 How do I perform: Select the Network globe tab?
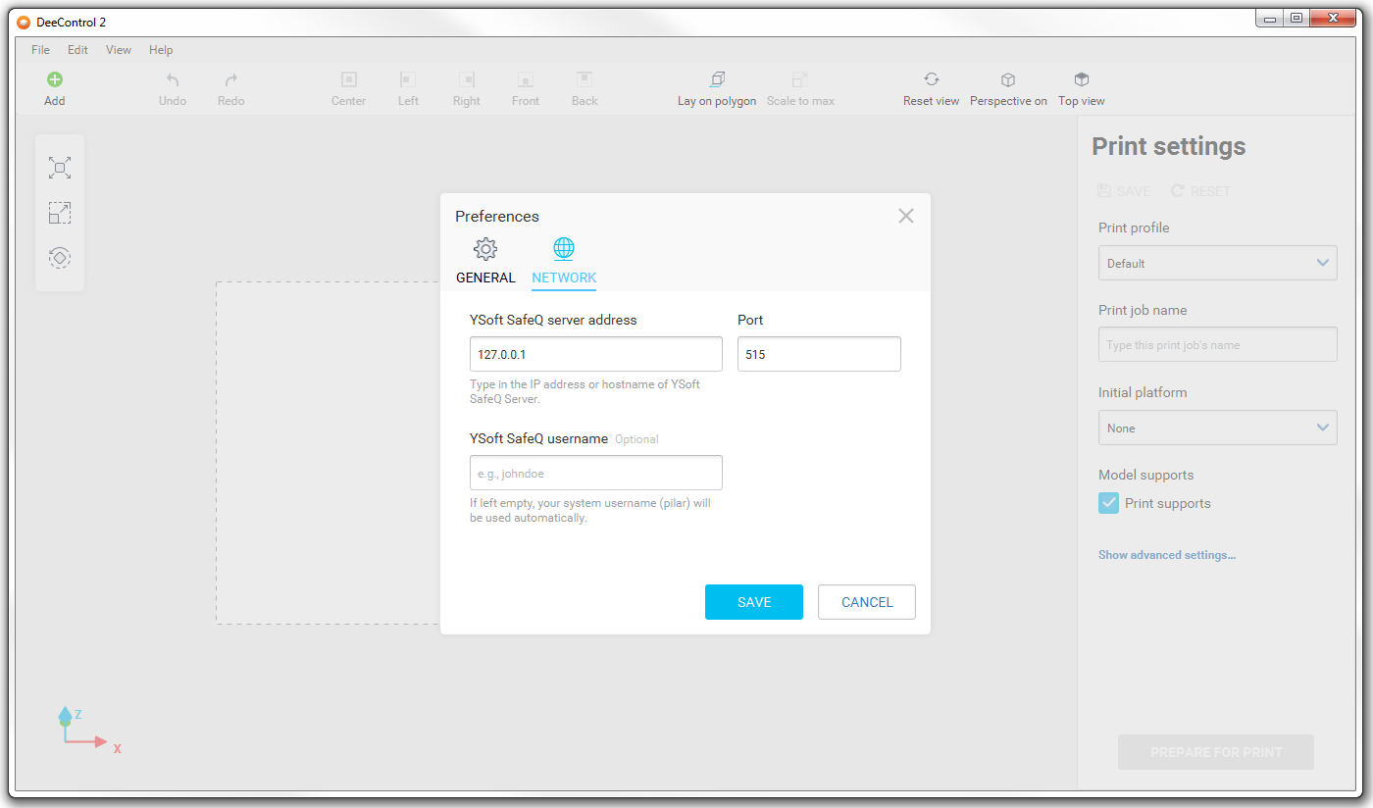click(564, 249)
